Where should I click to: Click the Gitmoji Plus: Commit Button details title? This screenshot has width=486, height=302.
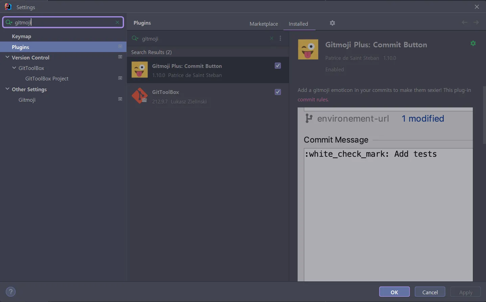(376, 45)
